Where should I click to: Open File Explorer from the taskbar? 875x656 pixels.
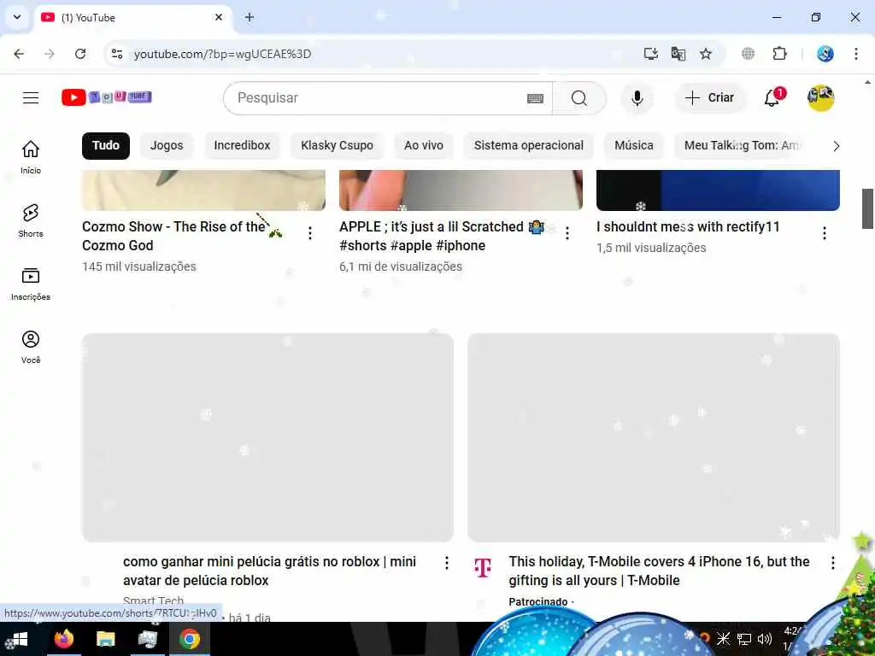[x=105, y=639]
